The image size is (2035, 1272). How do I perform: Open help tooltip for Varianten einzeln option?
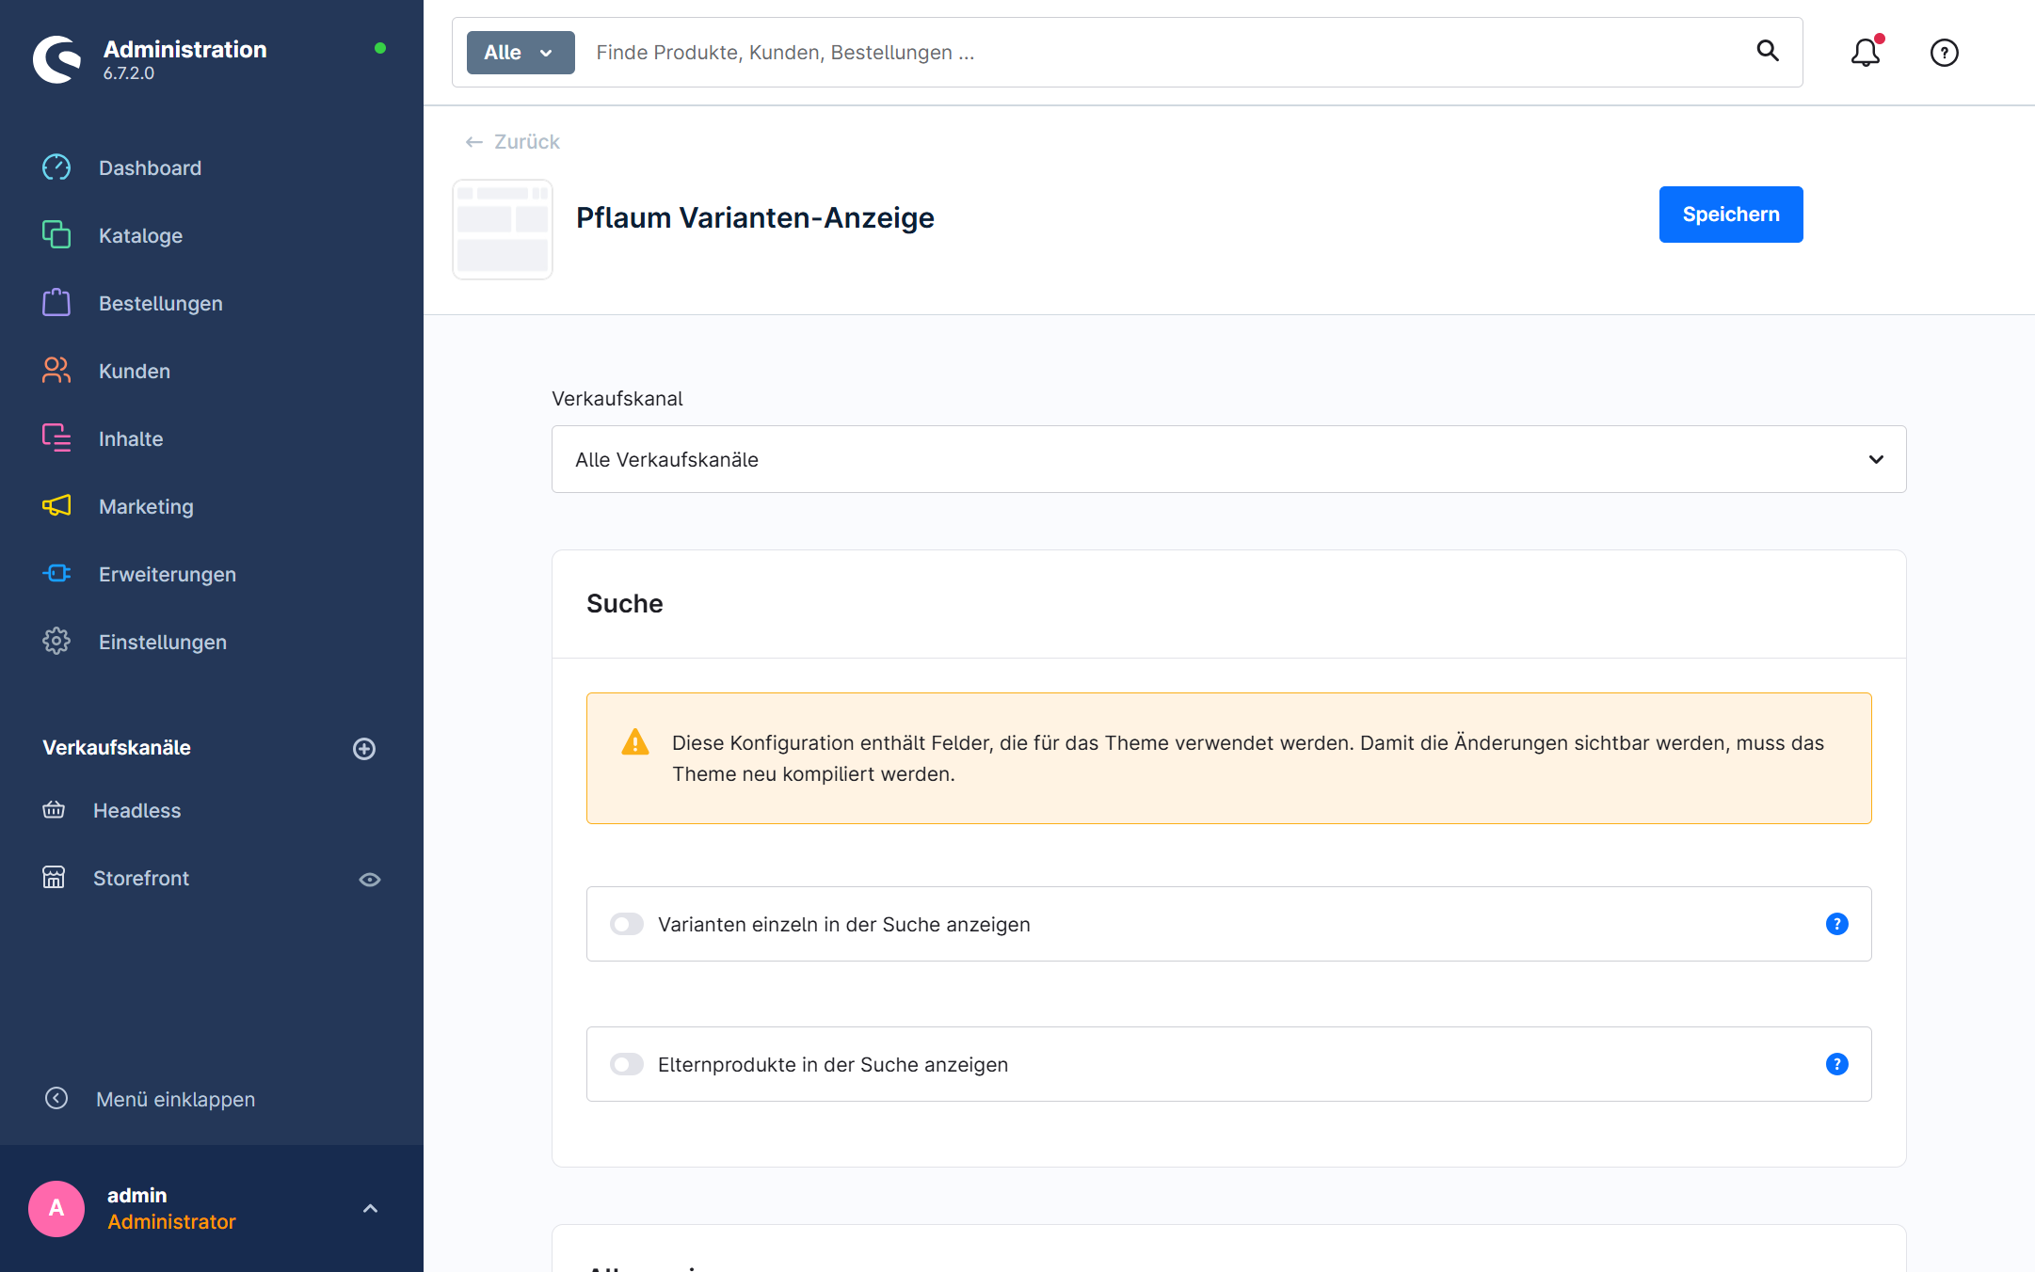1836,924
